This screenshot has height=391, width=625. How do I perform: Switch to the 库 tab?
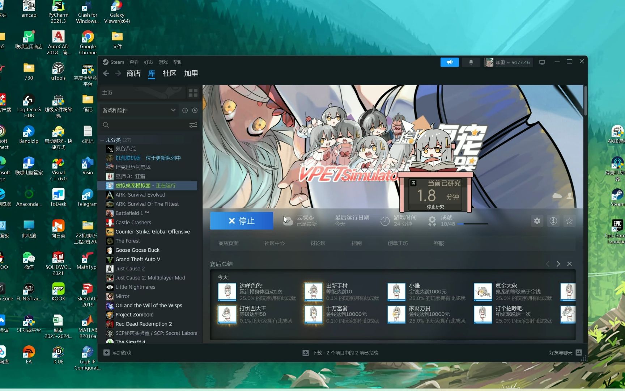(152, 73)
